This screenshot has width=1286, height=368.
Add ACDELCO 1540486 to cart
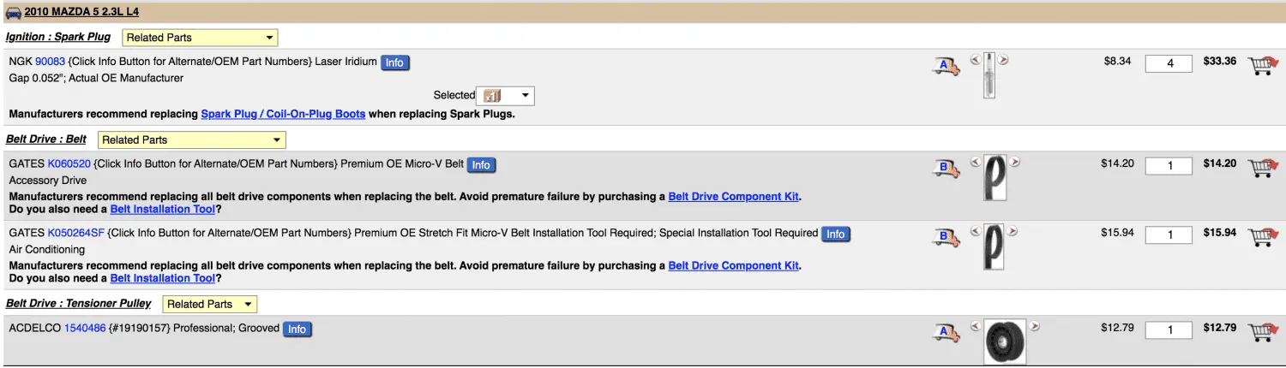click(x=1261, y=331)
